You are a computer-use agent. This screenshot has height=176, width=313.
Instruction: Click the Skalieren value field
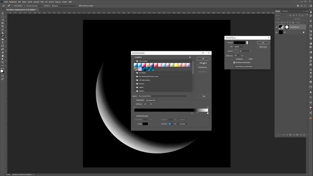tap(237, 56)
